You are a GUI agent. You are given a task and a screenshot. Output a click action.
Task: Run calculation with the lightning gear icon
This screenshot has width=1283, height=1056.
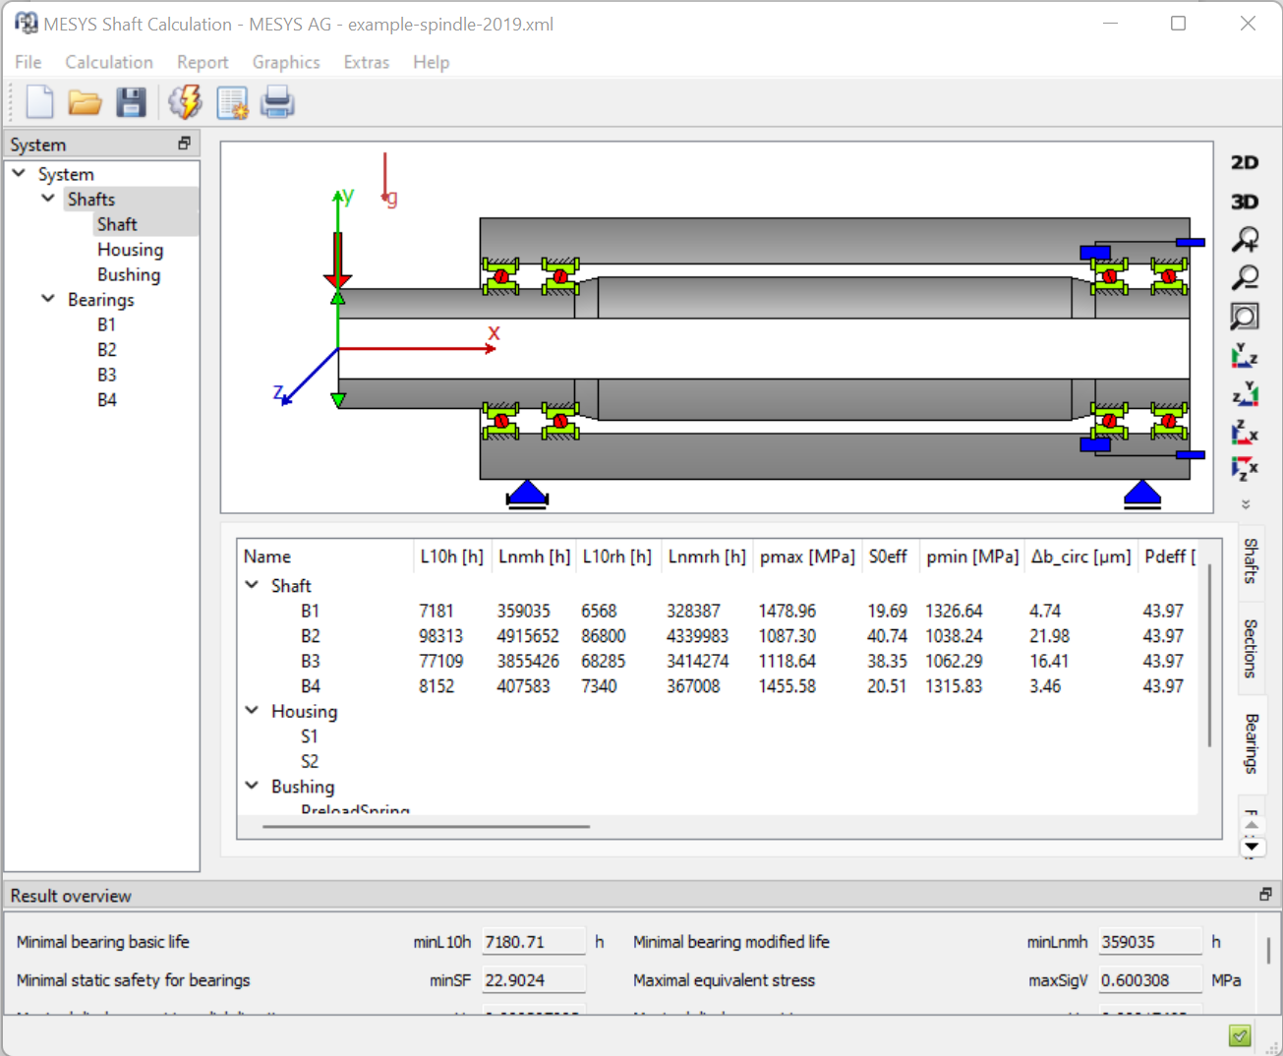tap(185, 102)
